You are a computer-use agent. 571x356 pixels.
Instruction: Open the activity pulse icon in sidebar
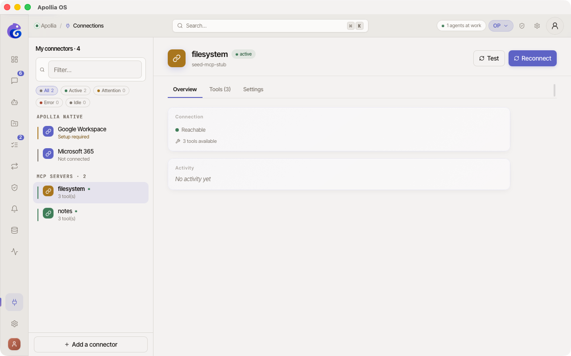14,251
